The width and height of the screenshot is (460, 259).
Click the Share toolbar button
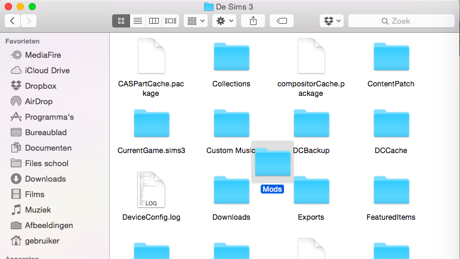[253, 21]
